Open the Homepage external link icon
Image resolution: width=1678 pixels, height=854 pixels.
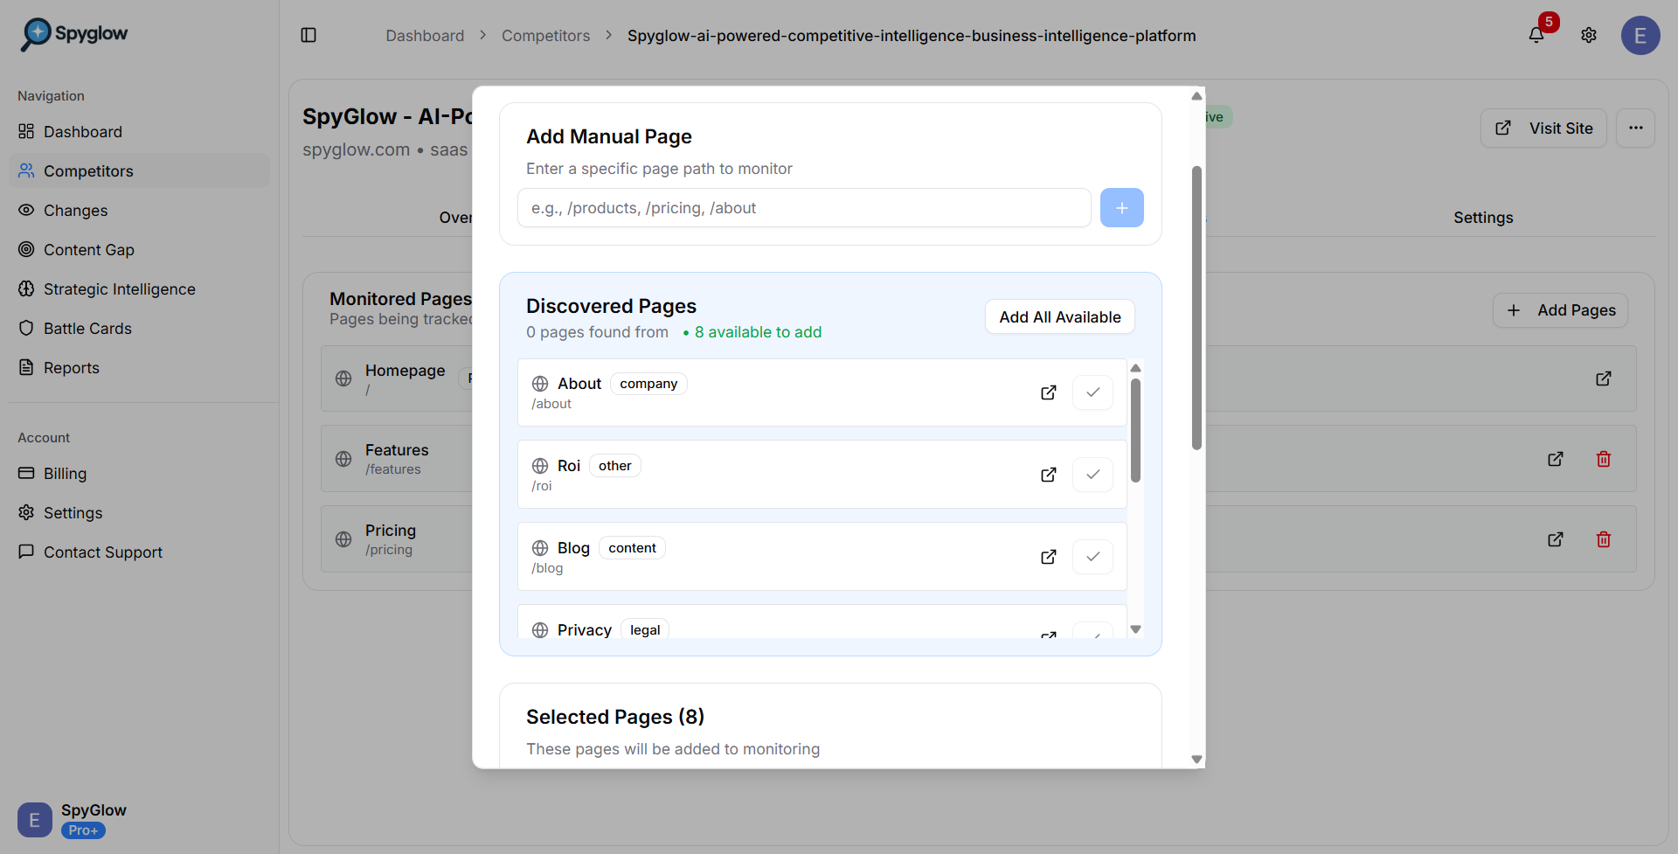[1604, 378]
